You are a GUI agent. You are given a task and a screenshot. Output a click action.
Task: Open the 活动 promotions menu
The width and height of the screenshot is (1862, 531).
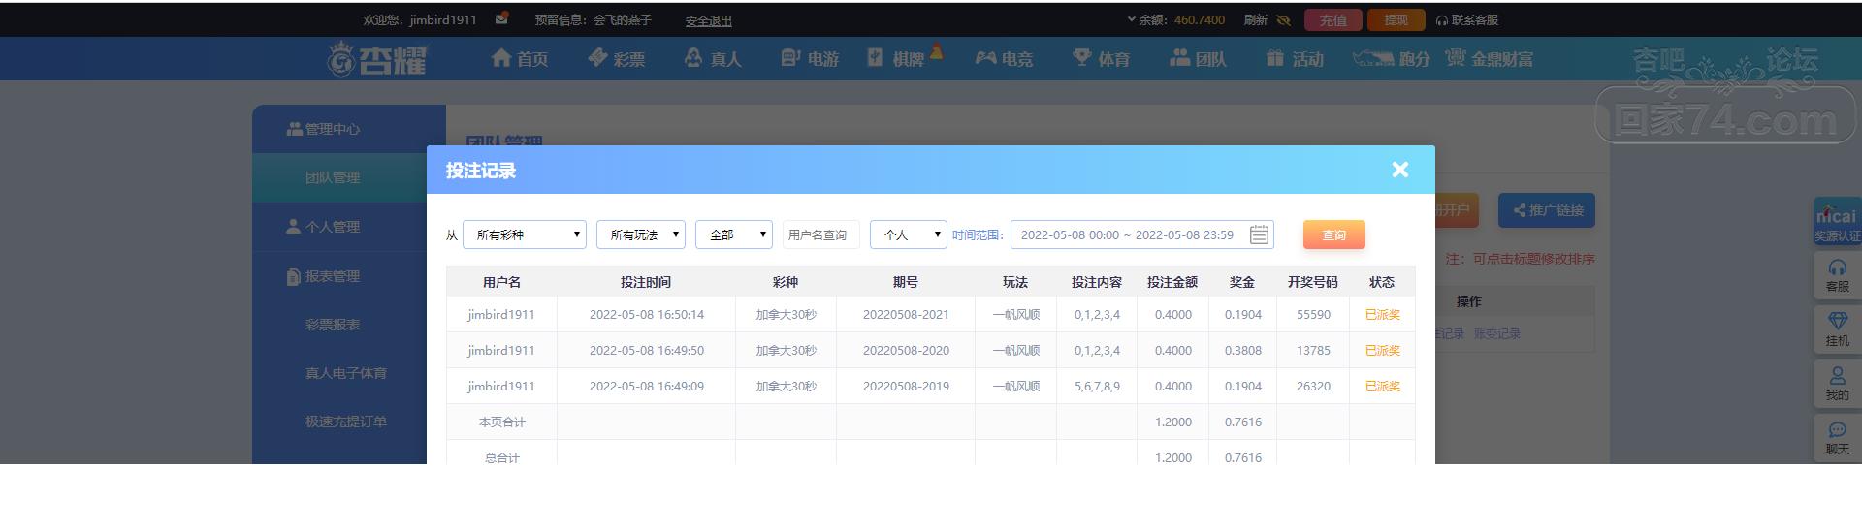click(1295, 59)
